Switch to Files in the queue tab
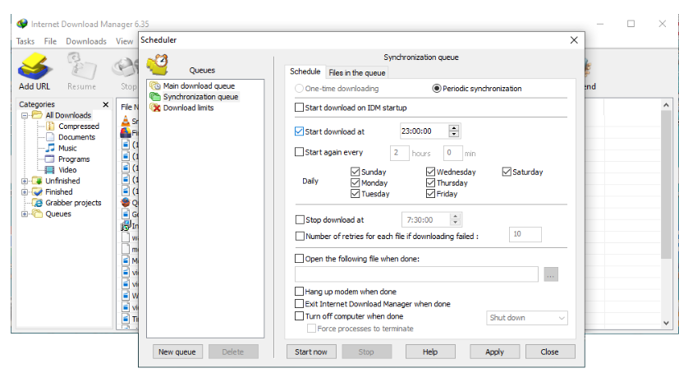This screenshot has width=679, height=382. (x=356, y=72)
